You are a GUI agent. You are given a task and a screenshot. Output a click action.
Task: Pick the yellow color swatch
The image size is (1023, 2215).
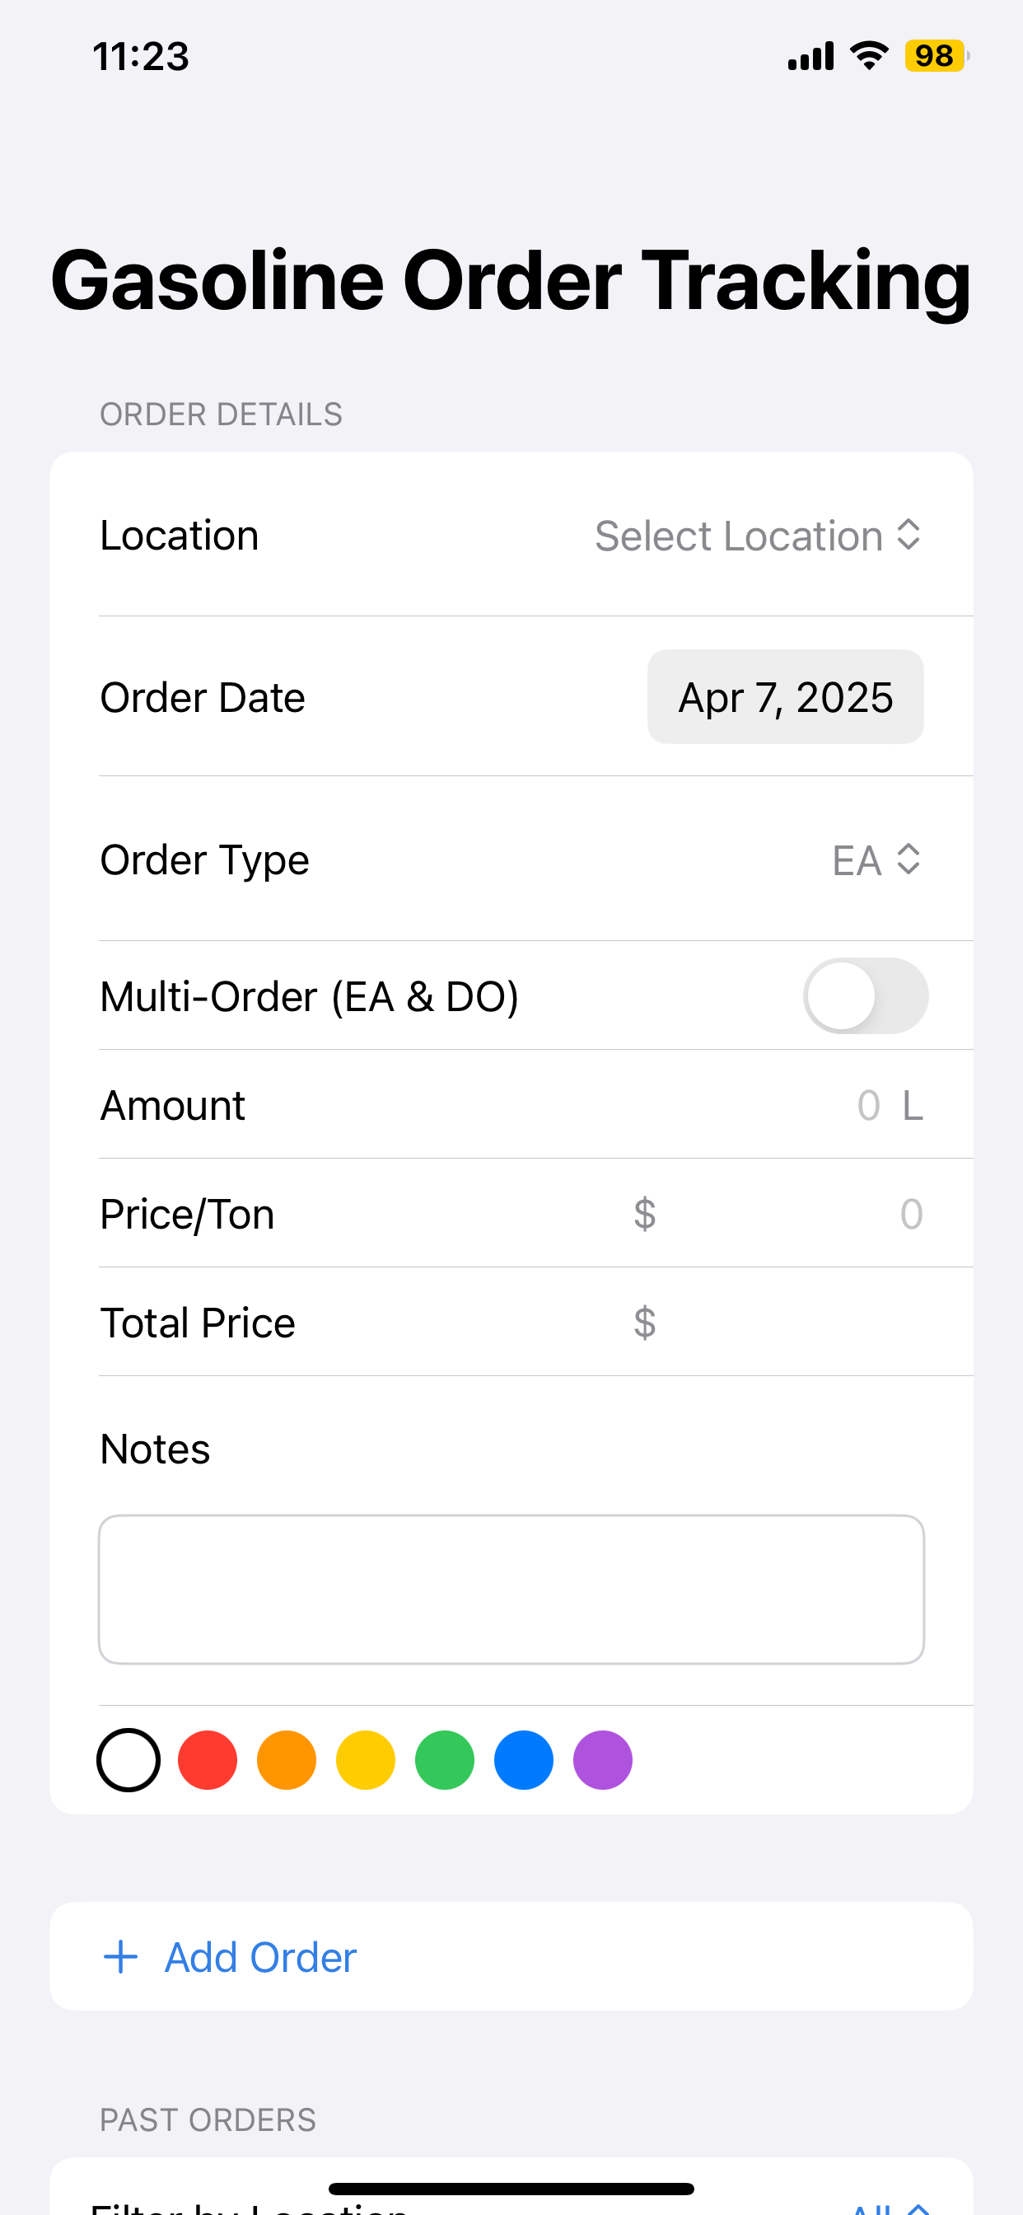point(366,1760)
